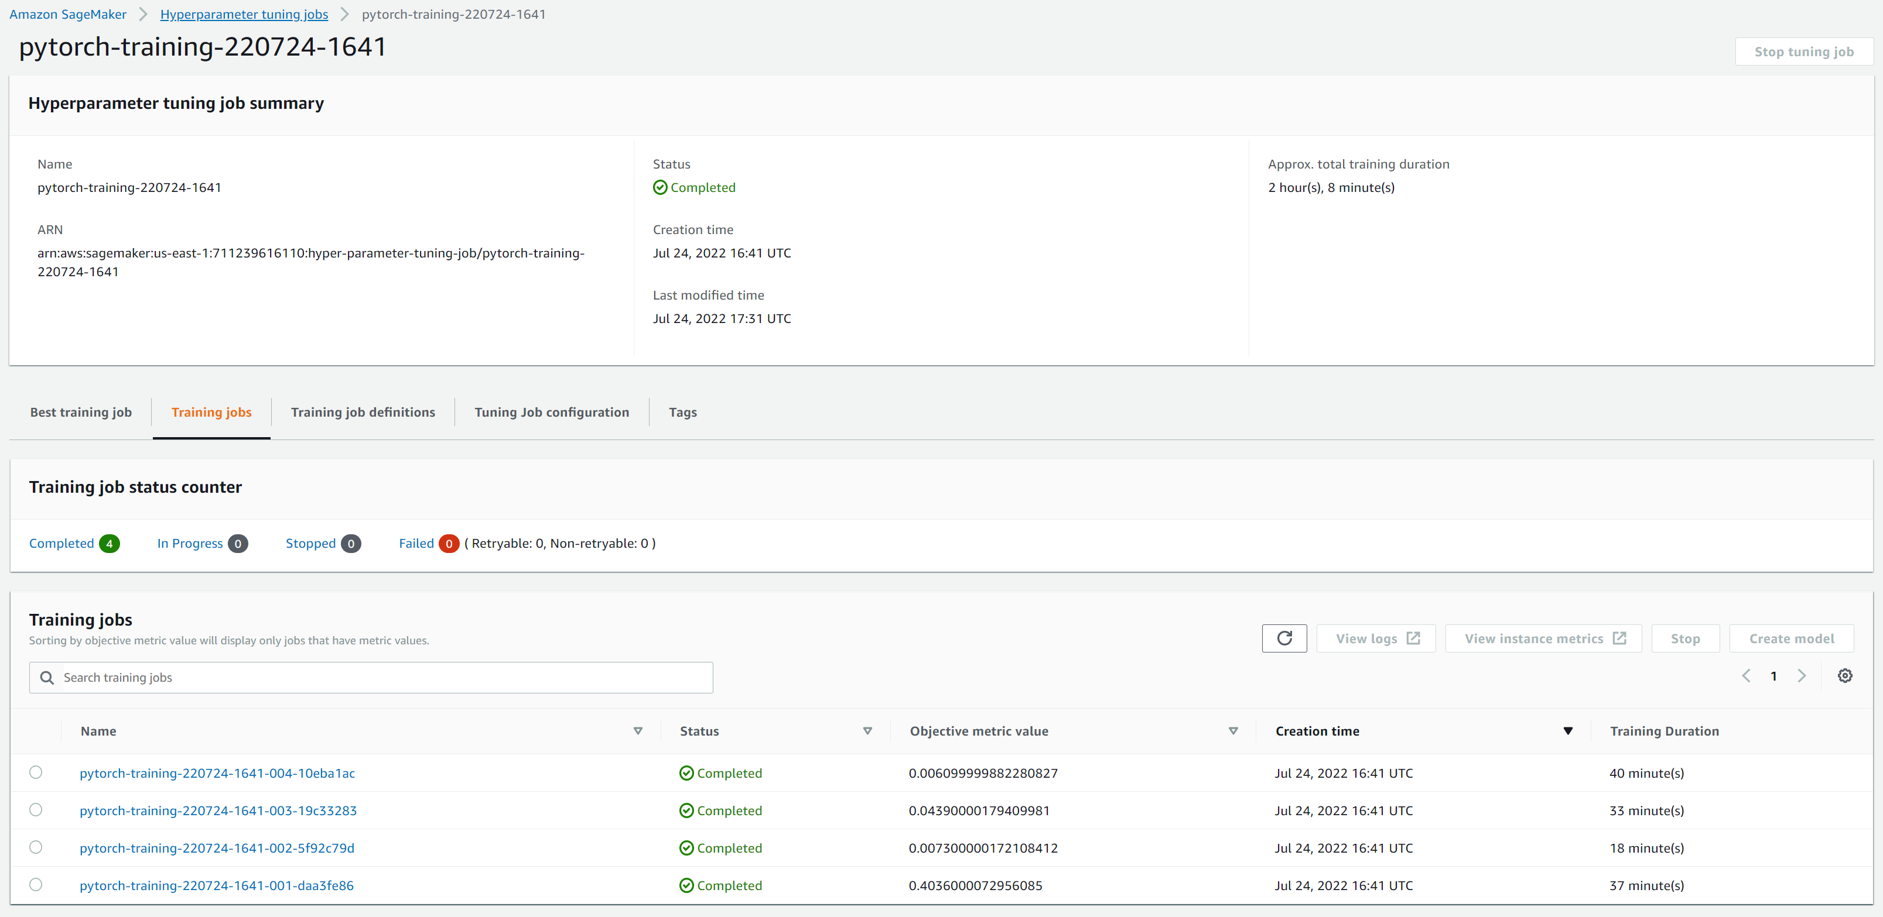The height and width of the screenshot is (917, 1883).
Task: Select the Training jobs tab
Action: (211, 412)
